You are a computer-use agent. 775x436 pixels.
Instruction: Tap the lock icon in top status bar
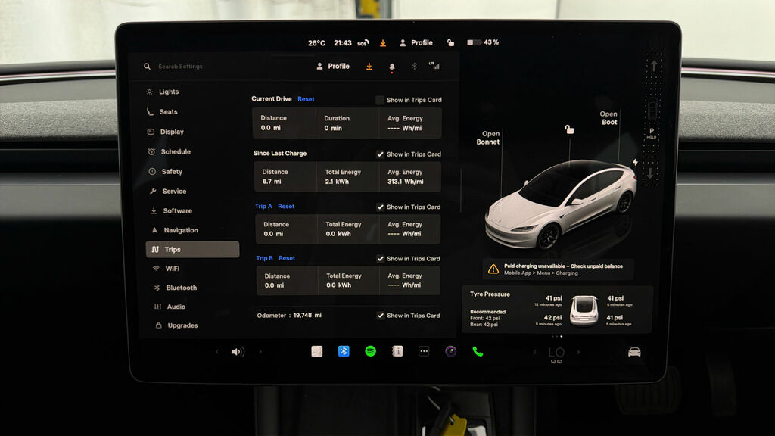tap(450, 43)
